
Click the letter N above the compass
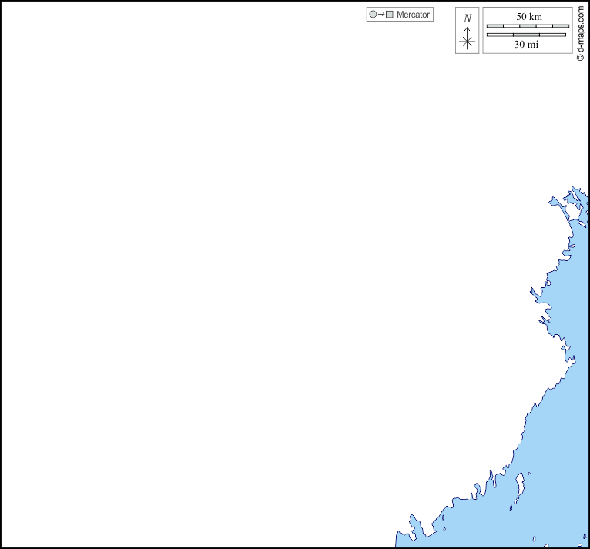point(468,18)
